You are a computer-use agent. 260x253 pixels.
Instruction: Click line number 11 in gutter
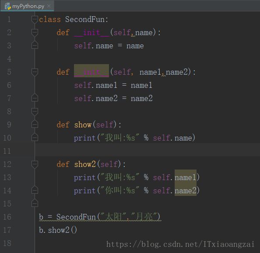click(7, 151)
